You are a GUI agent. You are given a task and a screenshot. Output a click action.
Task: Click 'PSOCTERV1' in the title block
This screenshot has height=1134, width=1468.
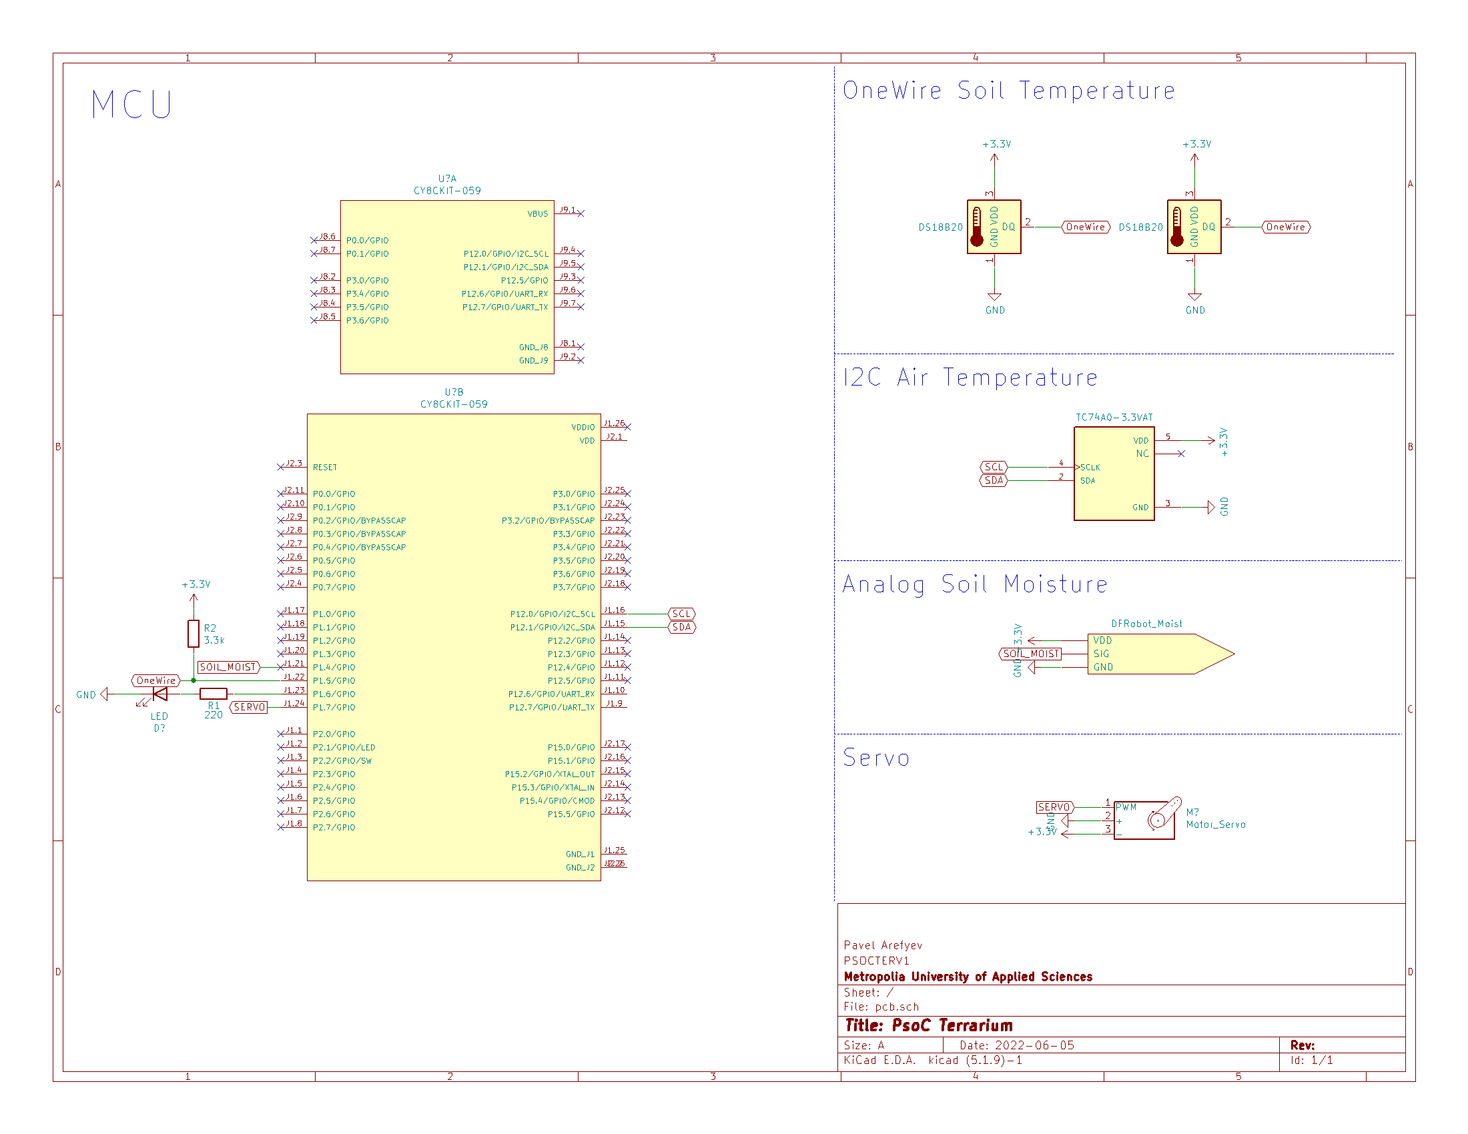pyautogui.click(x=876, y=961)
